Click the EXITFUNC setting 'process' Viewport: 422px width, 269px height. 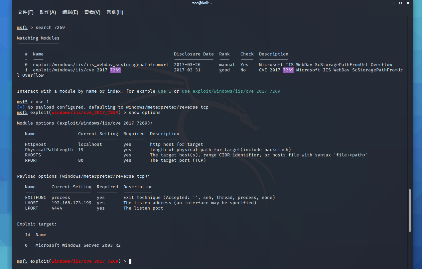click(61, 198)
